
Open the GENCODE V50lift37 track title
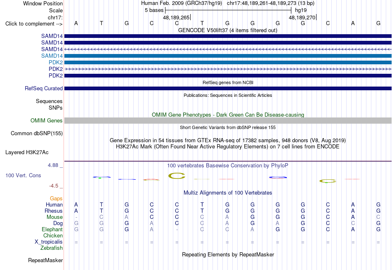coord(228,30)
